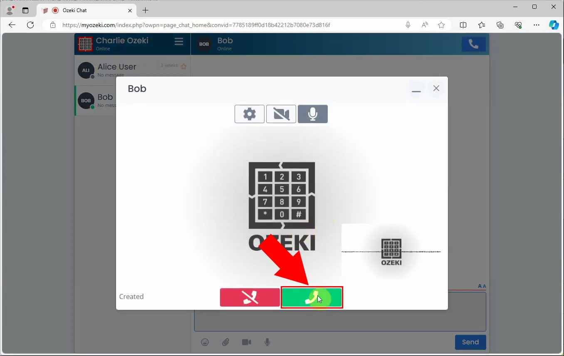Screen dimensions: 564x356
Task: Add this page to favorites star
Action: click(441, 25)
